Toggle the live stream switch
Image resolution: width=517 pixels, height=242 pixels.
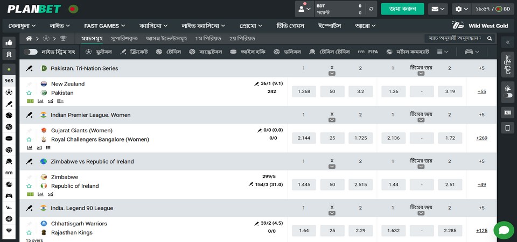tap(31, 52)
